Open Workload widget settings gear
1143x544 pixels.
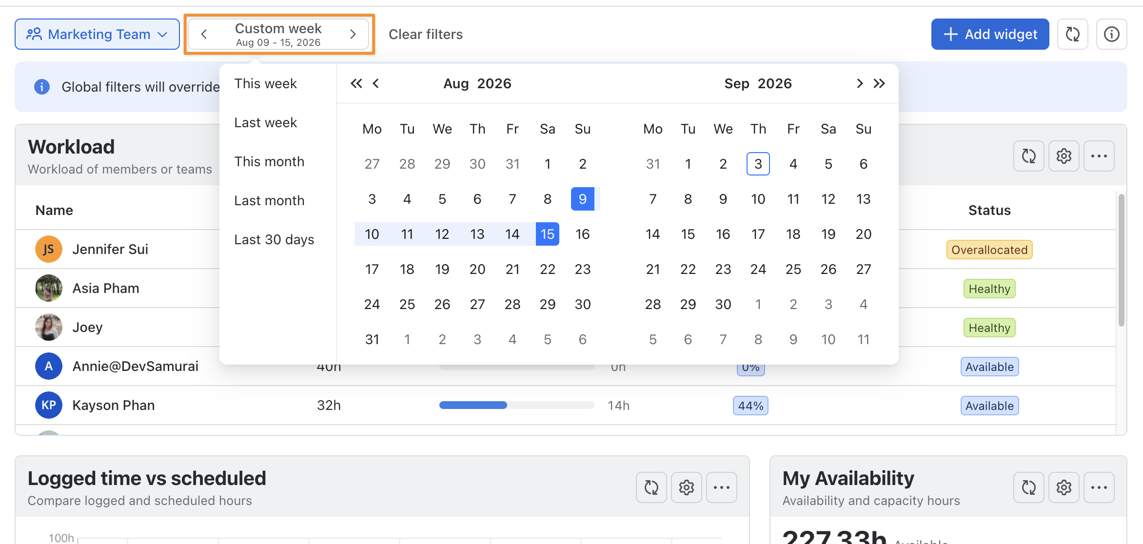point(1064,156)
